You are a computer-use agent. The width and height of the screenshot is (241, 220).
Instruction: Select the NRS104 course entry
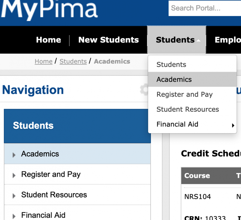197,197
